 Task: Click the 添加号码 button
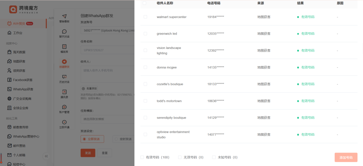click(346, 158)
